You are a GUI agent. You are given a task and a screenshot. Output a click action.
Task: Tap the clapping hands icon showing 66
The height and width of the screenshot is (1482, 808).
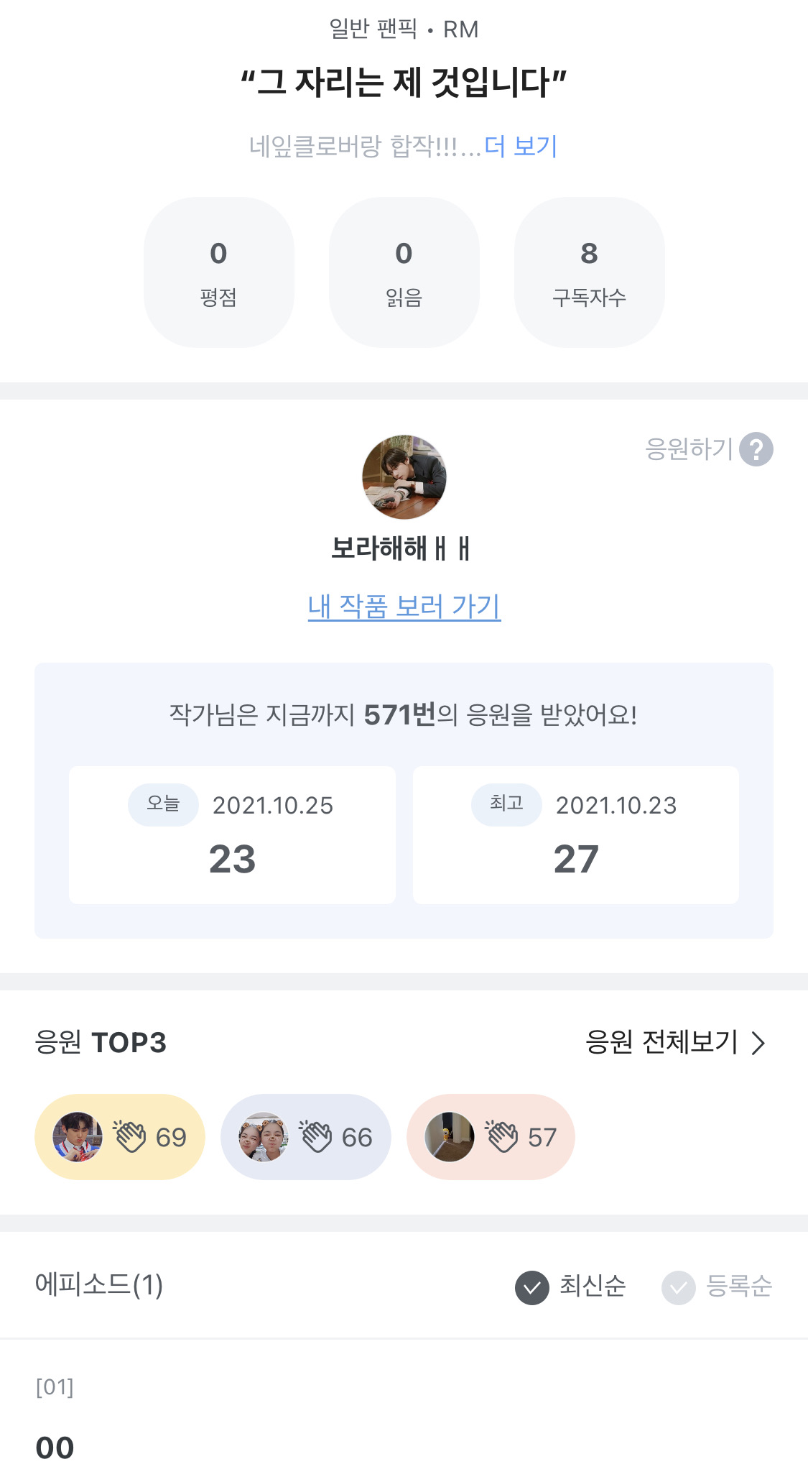point(316,1136)
